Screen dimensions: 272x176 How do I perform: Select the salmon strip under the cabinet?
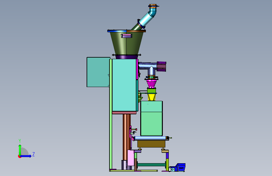[124, 113]
